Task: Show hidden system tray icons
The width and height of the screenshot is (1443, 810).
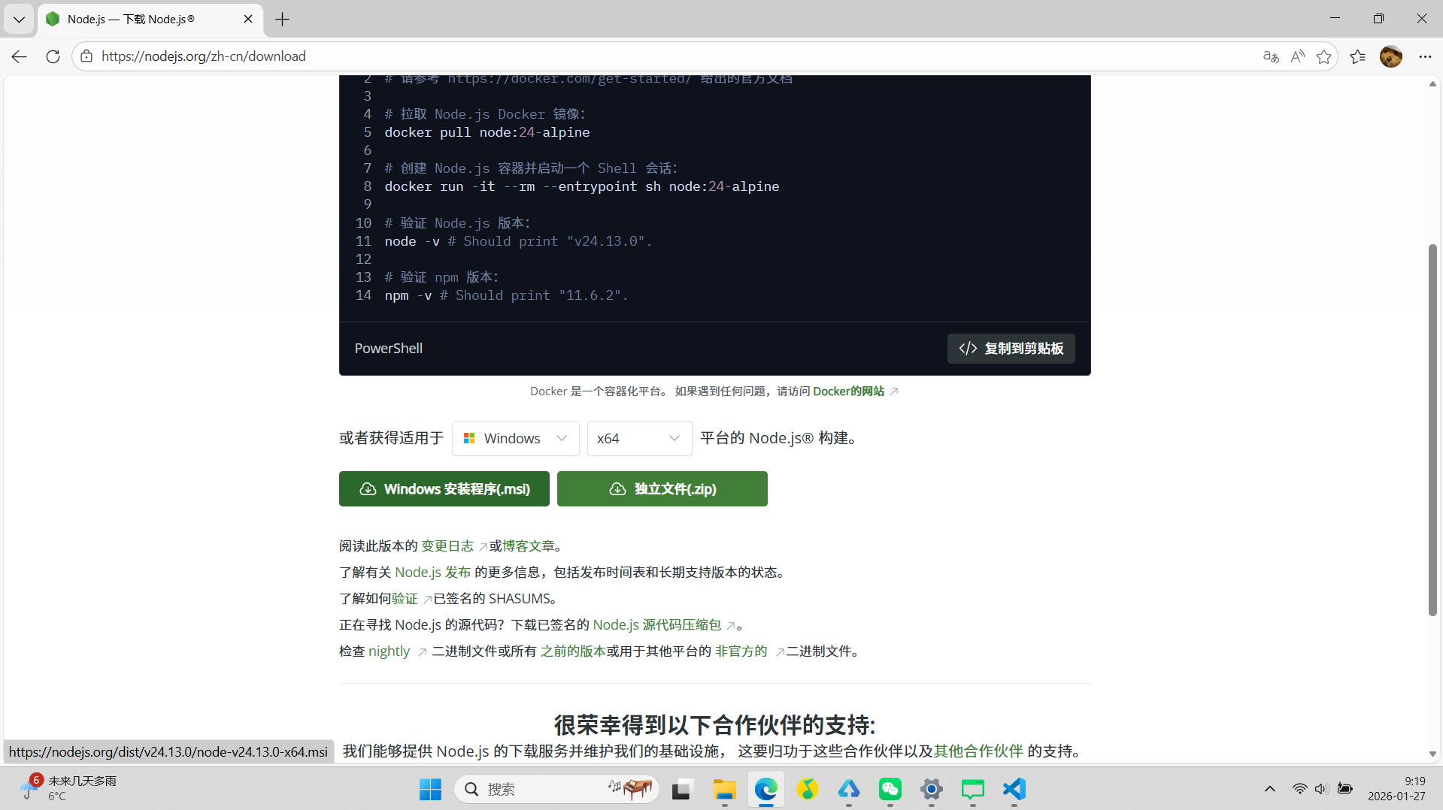Action: coord(1269,789)
